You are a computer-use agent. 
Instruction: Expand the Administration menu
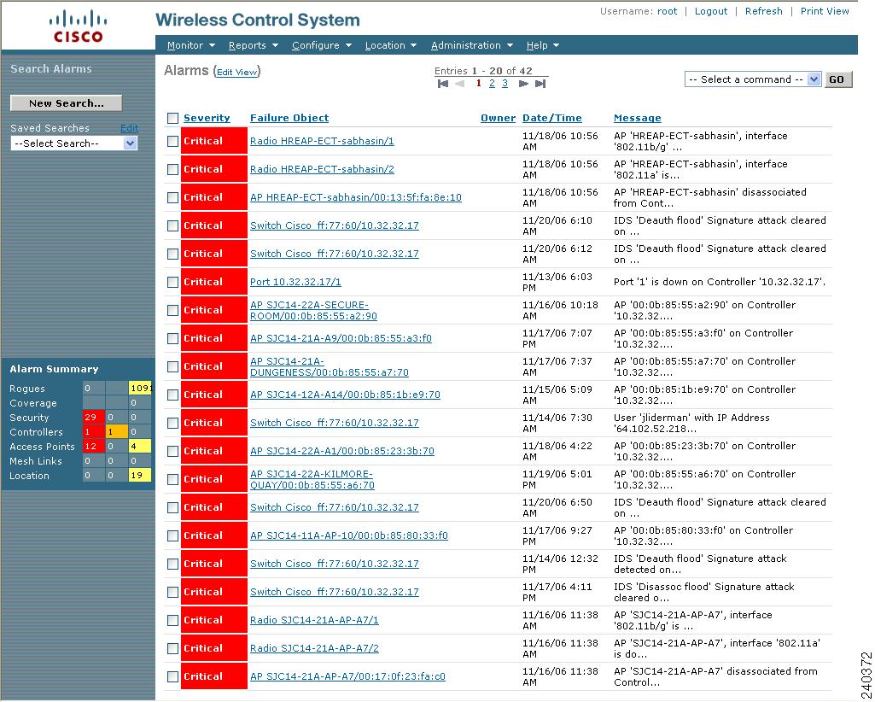(x=471, y=45)
